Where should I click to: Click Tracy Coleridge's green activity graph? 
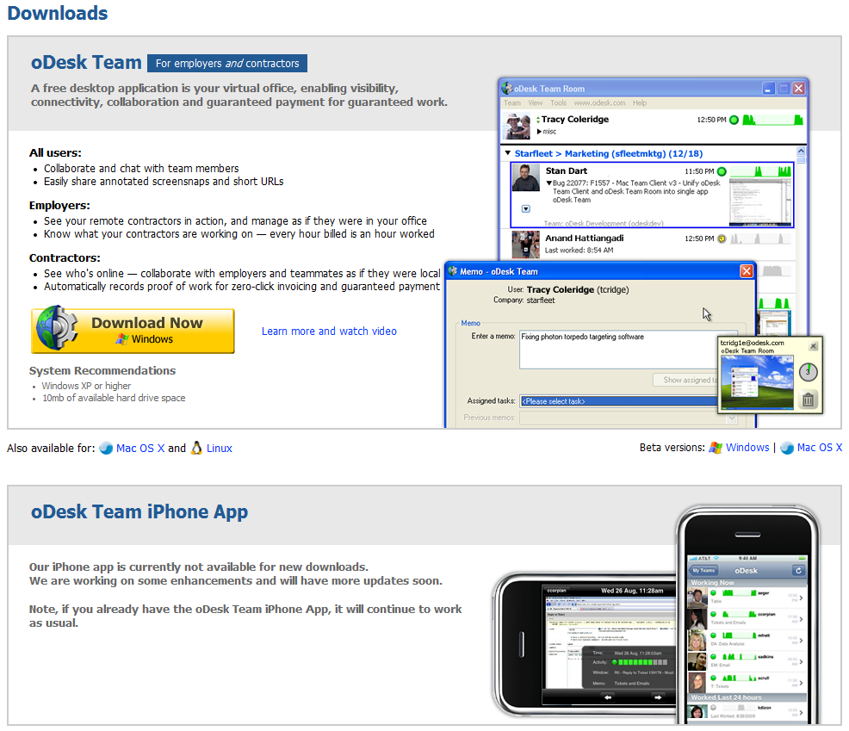tap(772, 120)
